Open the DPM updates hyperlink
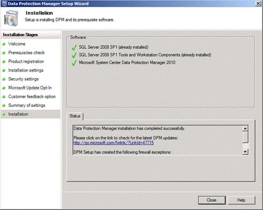Screen dimensions: 263x210 coord(113,143)
